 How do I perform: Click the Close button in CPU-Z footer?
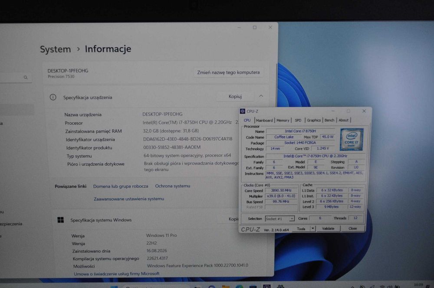[x=352, y=229]
